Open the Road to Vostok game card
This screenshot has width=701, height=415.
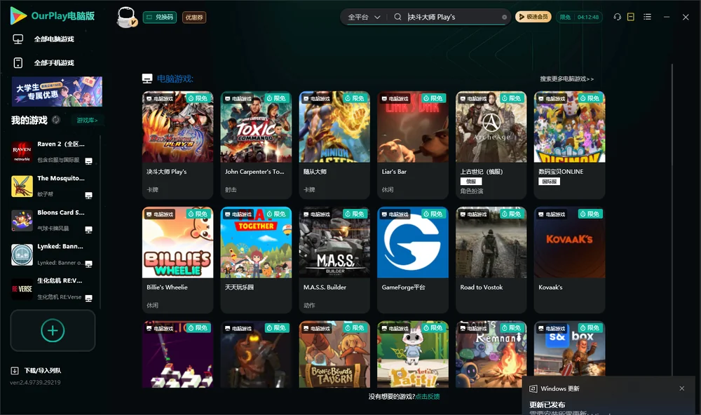coord(491,260)
